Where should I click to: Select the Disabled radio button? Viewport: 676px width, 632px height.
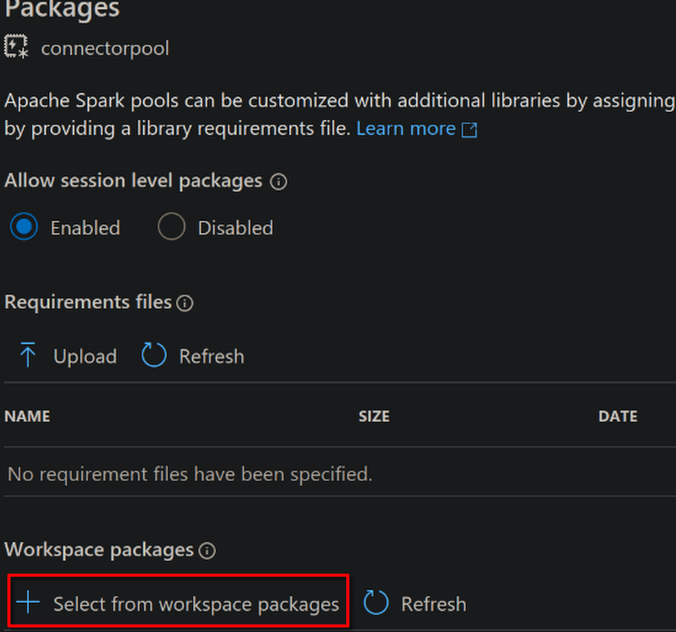pos(171,226)
